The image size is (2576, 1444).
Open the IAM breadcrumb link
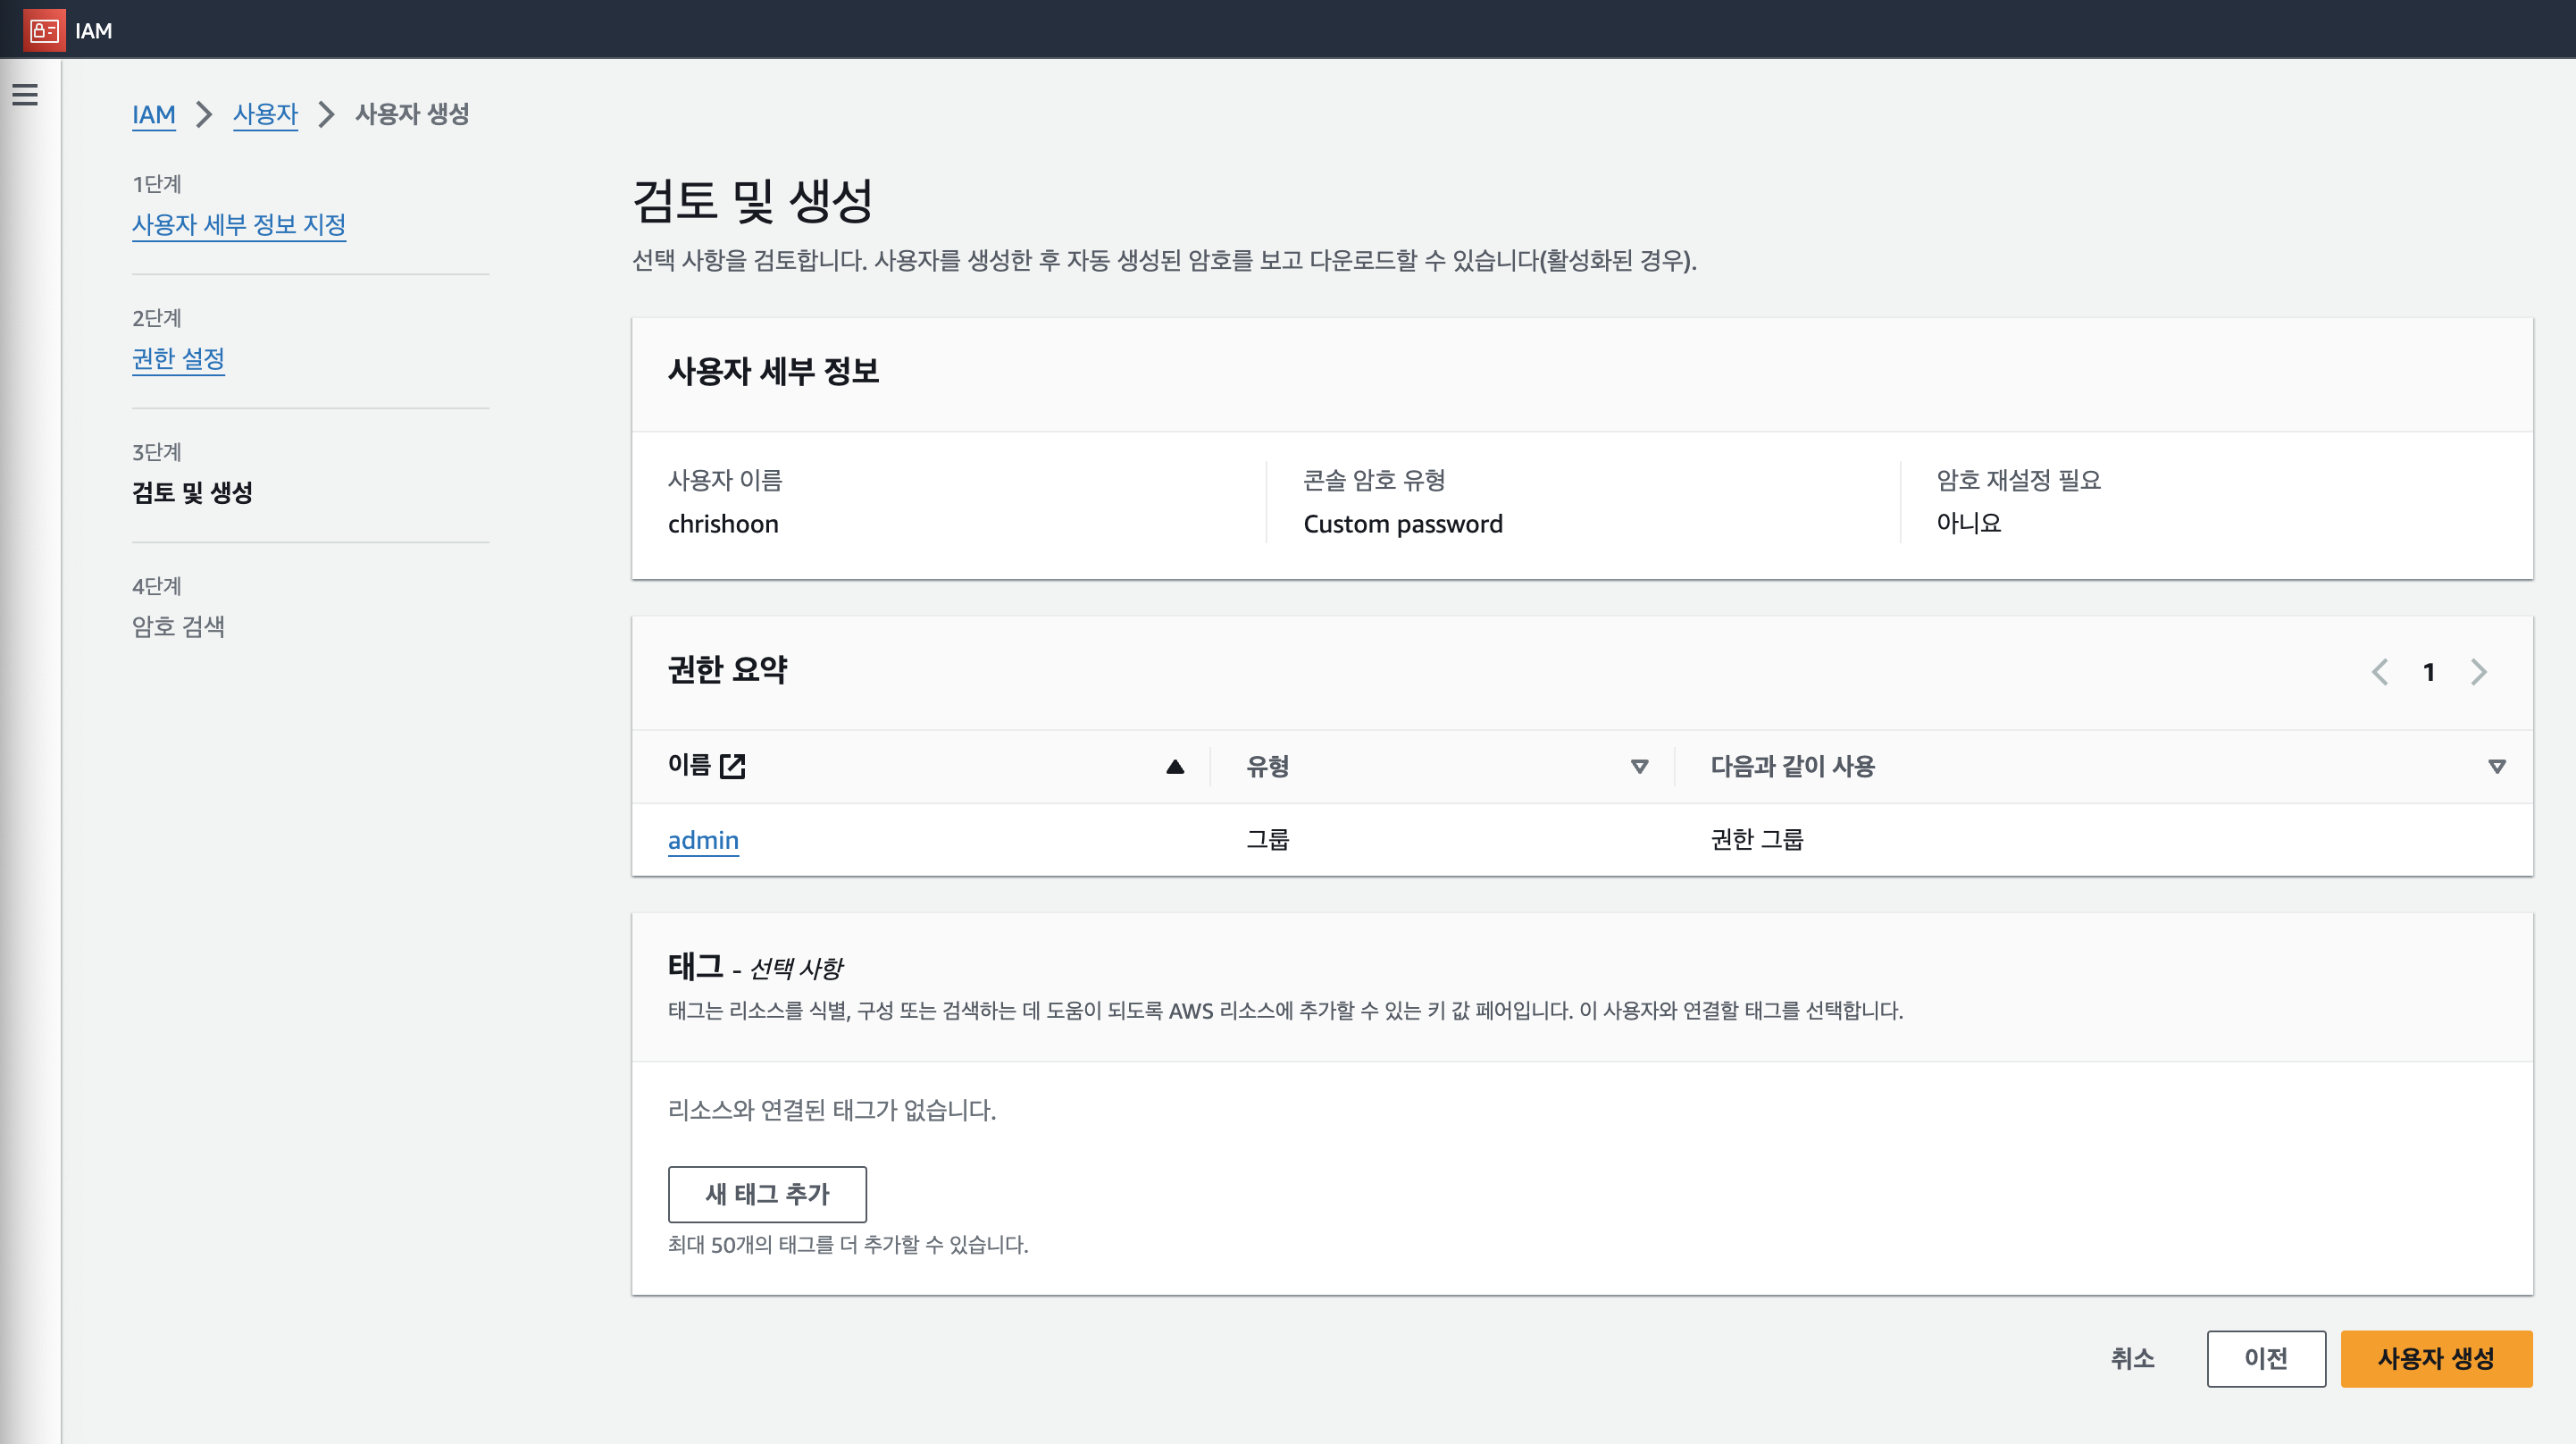pos(153,114)
